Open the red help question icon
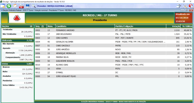Viewport: 194px width, 103px height. tap(191, 6)
